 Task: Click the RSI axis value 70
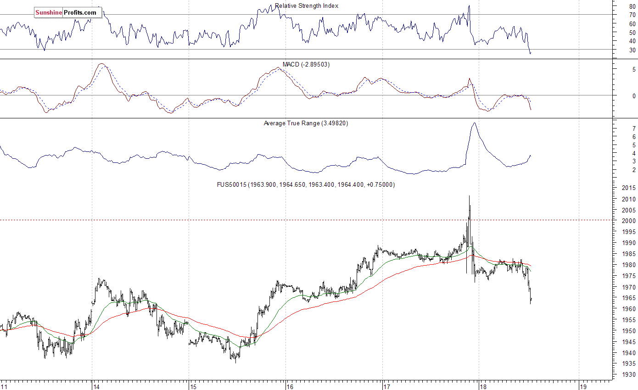click(x=632, y=15)
